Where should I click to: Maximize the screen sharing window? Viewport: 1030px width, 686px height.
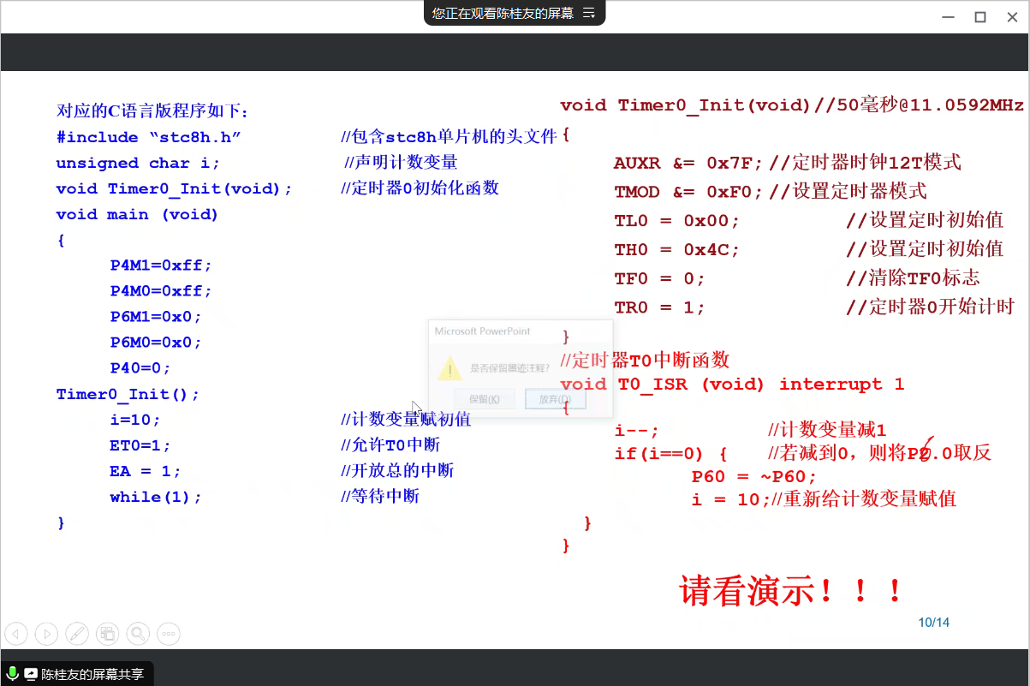coord(980,16)
